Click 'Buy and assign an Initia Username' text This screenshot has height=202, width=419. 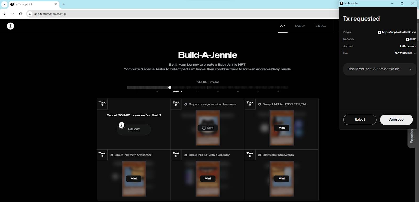click(x=212, y=104)
